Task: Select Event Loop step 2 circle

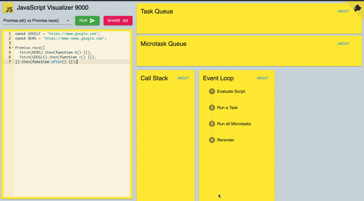Action: click(212, 107)
